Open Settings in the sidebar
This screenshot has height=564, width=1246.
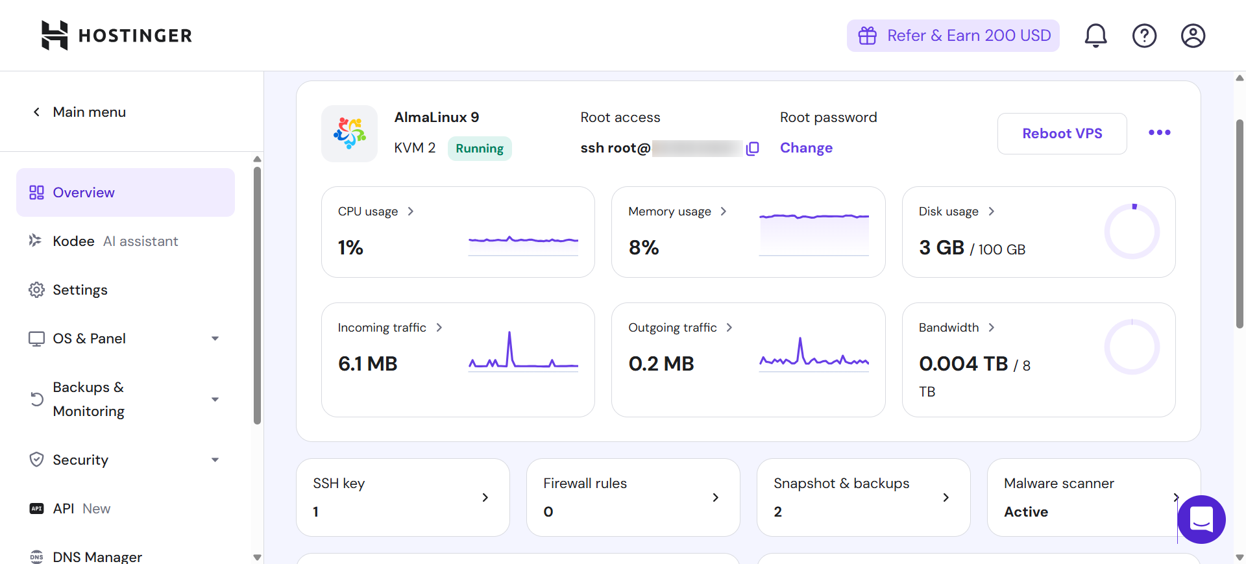pos(125,289)
